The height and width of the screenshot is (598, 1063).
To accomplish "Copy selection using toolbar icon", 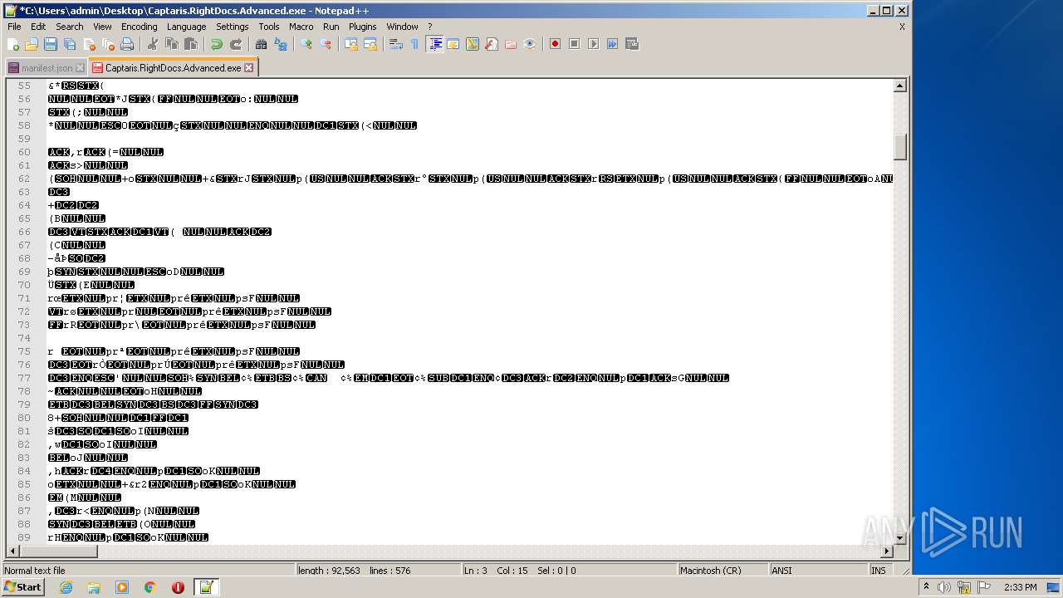I will 171,44.
